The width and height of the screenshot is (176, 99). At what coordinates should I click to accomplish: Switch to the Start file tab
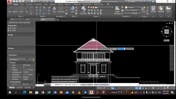pos(12,20)
